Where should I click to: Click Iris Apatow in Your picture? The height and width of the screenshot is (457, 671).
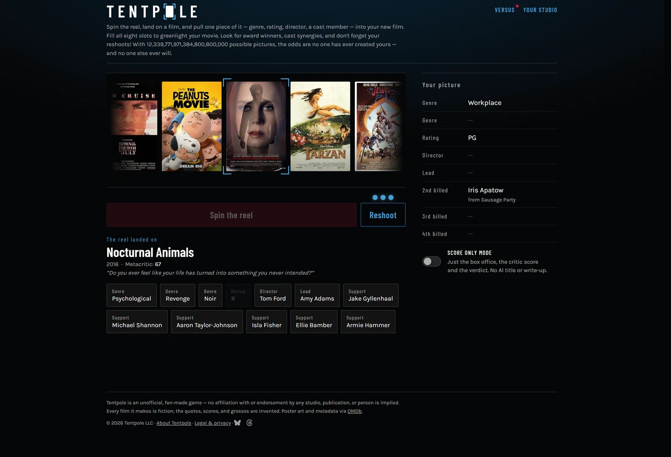[486, 190]
